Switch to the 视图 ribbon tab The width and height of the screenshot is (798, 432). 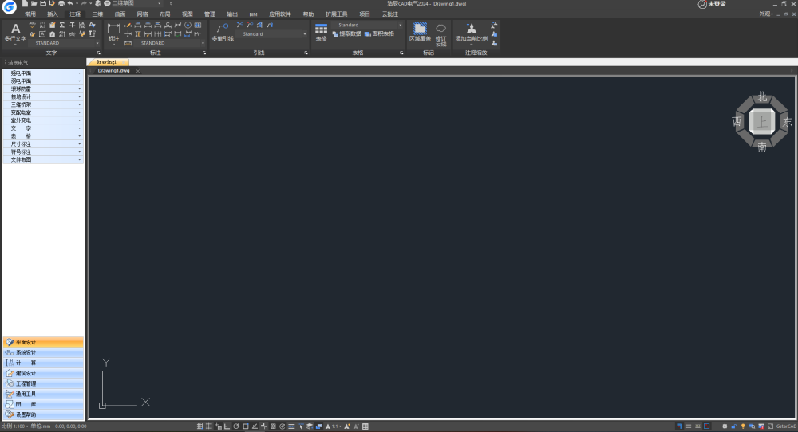coord(188,14)
